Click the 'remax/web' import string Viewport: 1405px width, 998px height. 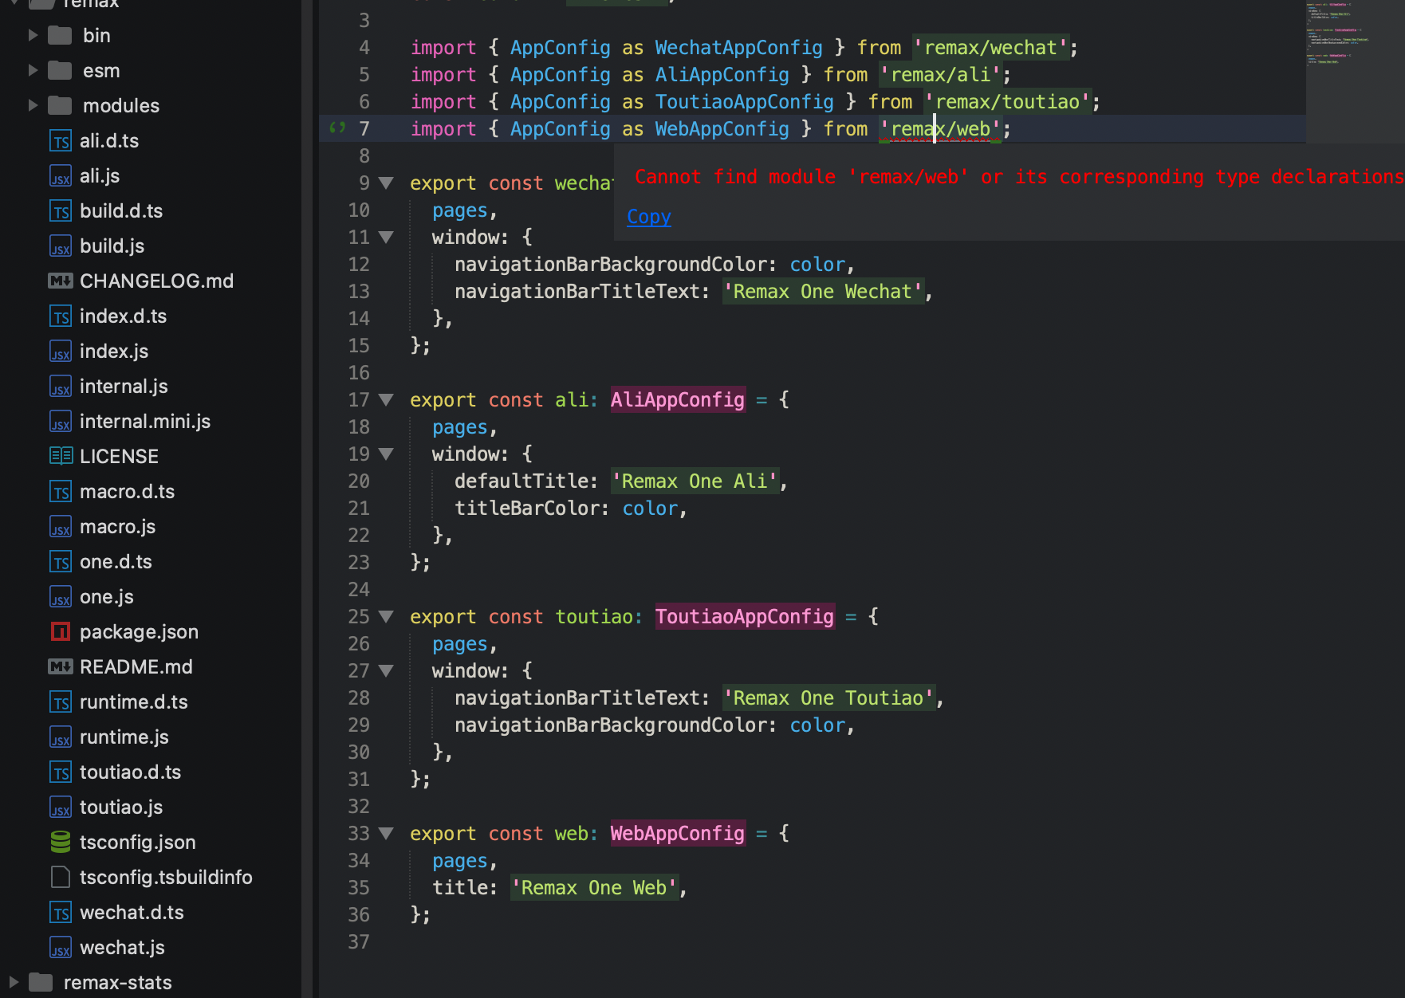pyautogui.click(x=940, y=129)
